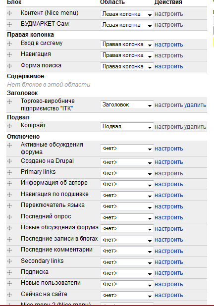Open region dropdown for БУДМАРКЕТ Сам block
This screenshot has width=214, height=306.
(x=127, y=25)
